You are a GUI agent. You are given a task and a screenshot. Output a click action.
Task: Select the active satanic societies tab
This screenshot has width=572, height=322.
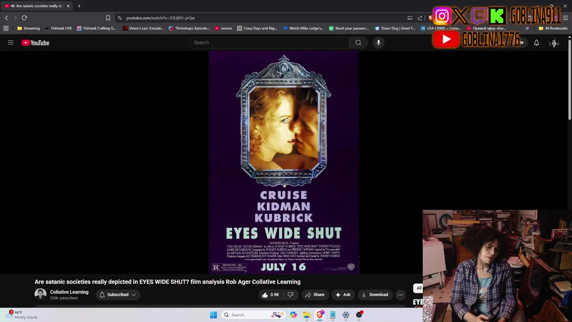(36, 6)
